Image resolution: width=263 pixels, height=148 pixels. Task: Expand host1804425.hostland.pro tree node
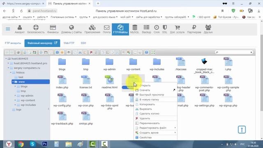point(8,63)
